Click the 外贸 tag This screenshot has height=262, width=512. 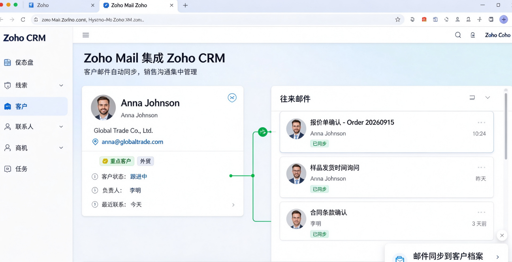[x=145, y=161]
